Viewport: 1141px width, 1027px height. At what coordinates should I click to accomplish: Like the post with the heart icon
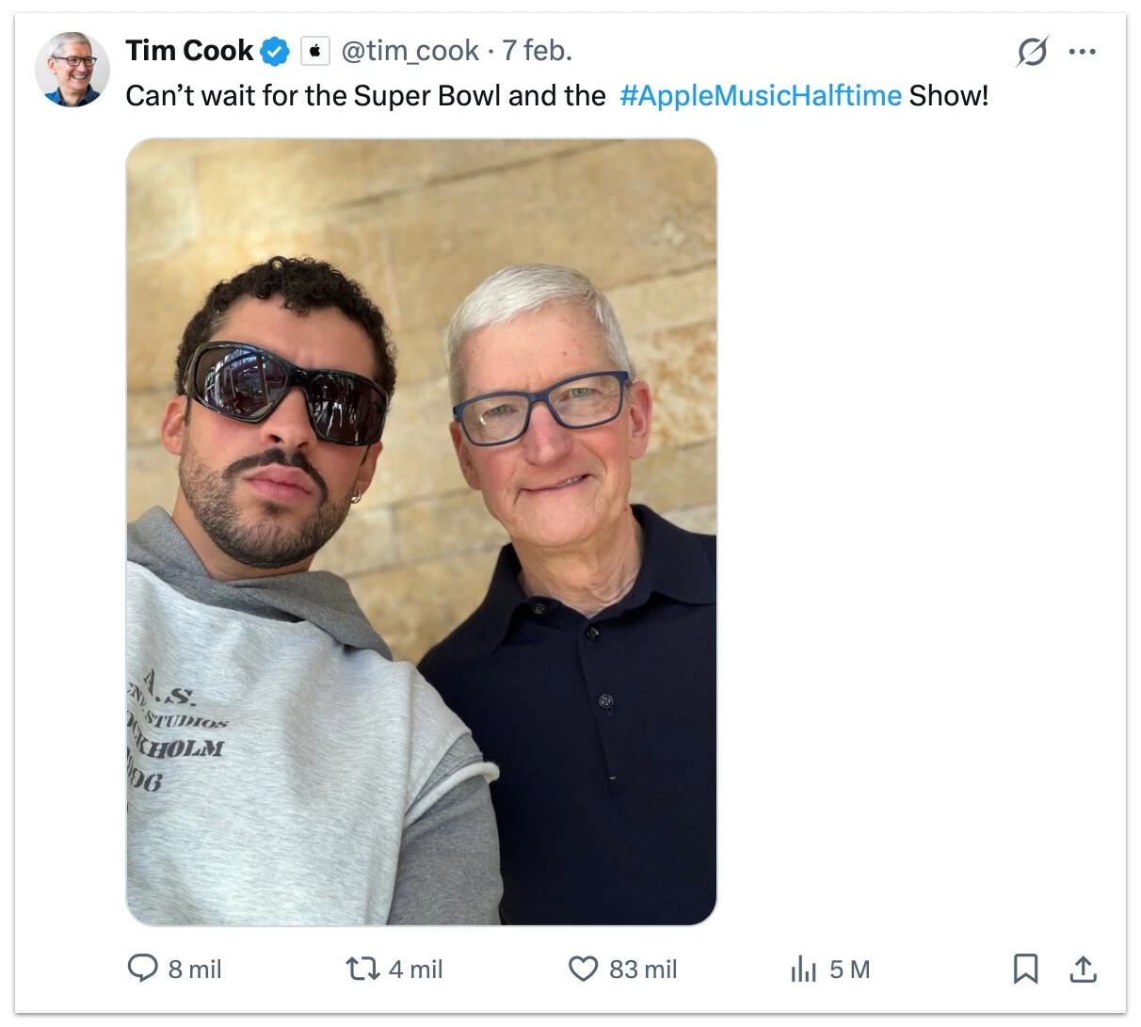(x=584, y=969)
